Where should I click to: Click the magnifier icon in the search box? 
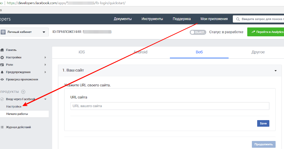[x=238, y=19]
